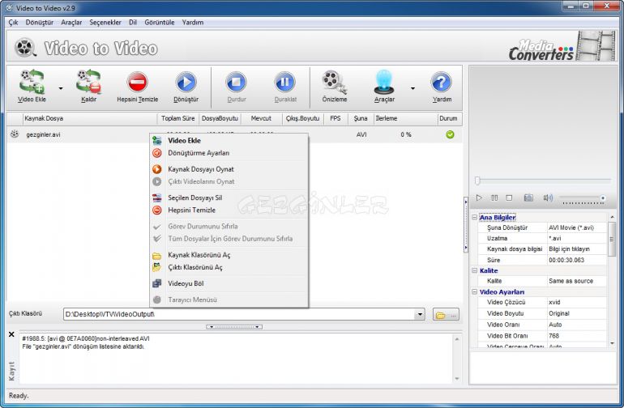
Task: Open the Görüntüle menu
Action: pos(159,23)
